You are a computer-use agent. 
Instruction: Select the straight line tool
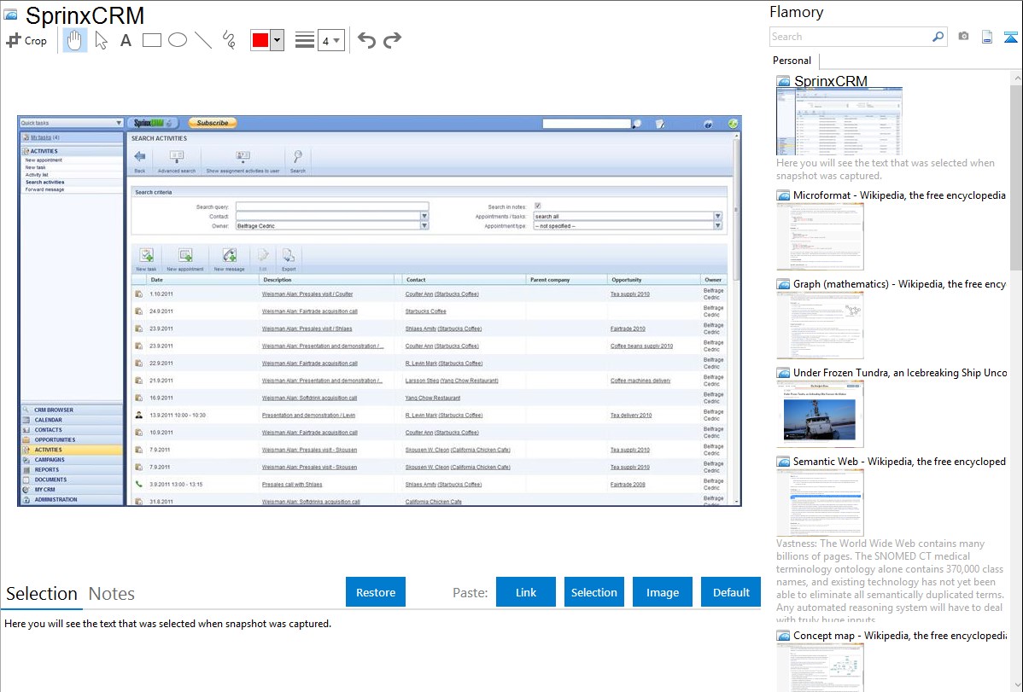202,40
